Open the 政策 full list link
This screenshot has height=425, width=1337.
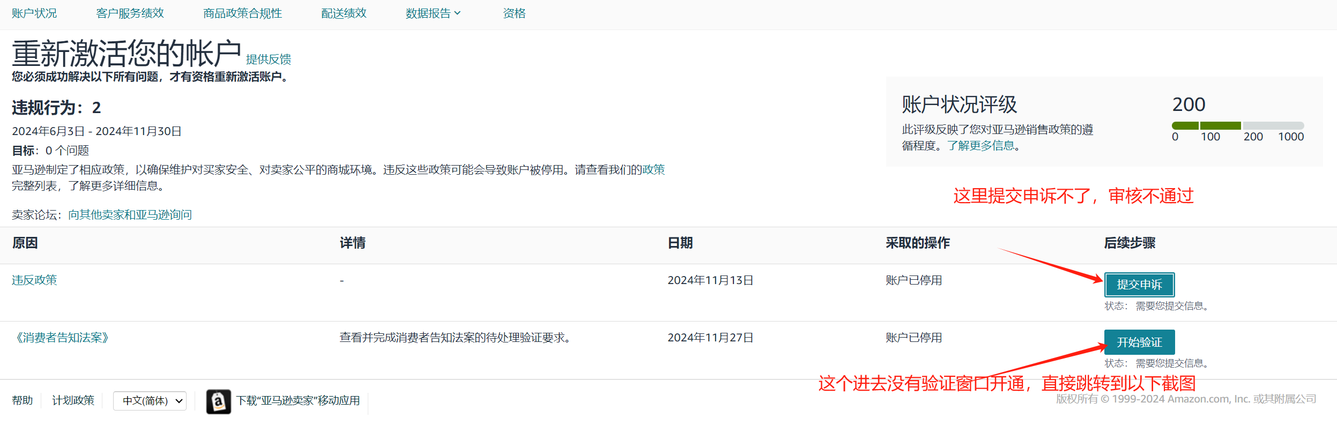pyautogui.click(x=653, y=170)
